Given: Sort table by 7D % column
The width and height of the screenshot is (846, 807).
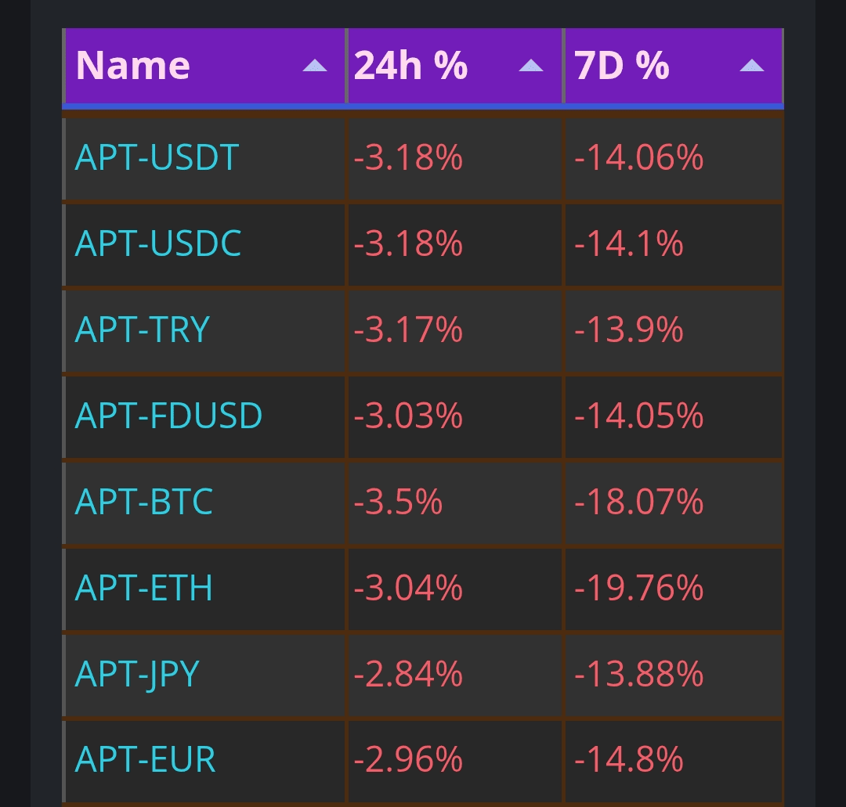Looking at the screenshot, I should pos(622,65).
